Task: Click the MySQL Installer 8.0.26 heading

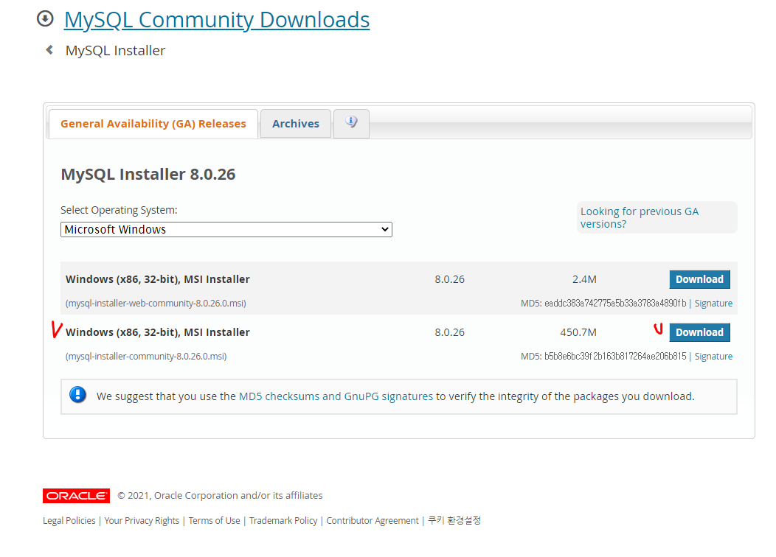Action: (148, 175)
